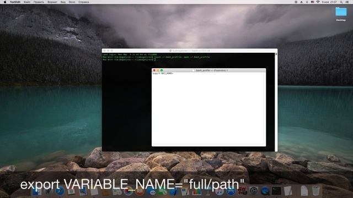Click the Terminal window title bar
The width and height of the screenshot is (353, 198).
(190, 51)
